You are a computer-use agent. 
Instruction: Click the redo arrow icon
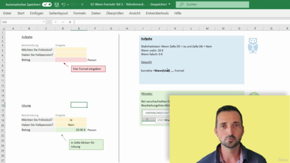(73, 5)
